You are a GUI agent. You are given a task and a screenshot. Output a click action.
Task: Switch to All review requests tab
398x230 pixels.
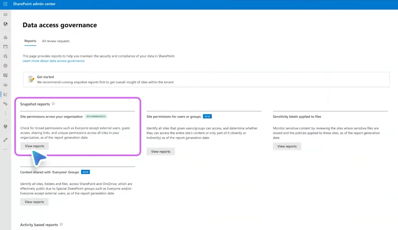pos(56,41)
